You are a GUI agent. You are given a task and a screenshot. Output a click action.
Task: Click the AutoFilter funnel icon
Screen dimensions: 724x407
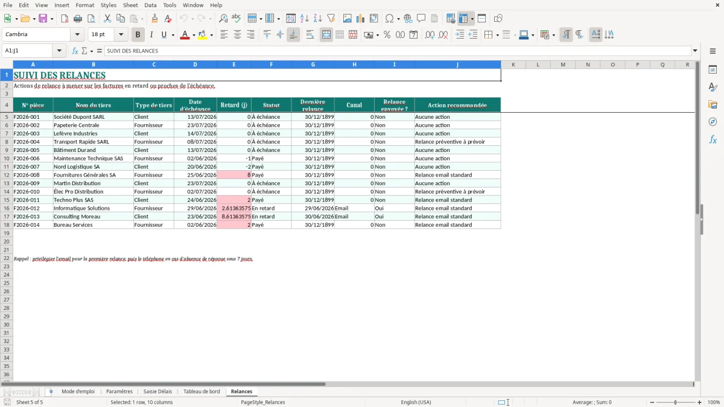331,19
